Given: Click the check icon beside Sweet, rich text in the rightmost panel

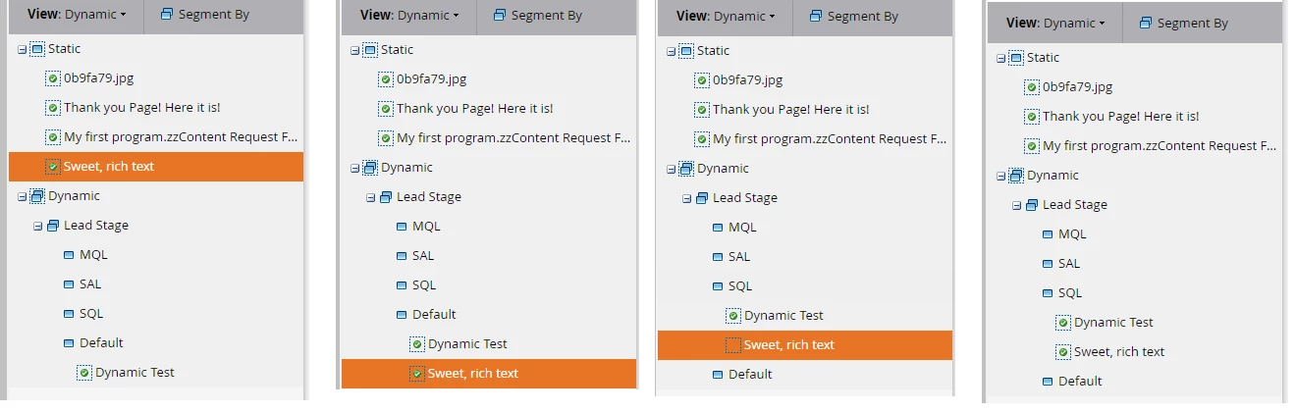Looking at the screenshot, I should (1063, 352).
